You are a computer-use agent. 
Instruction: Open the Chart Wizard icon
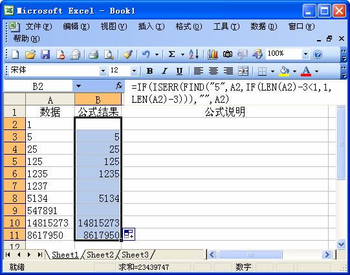point(212,54)
